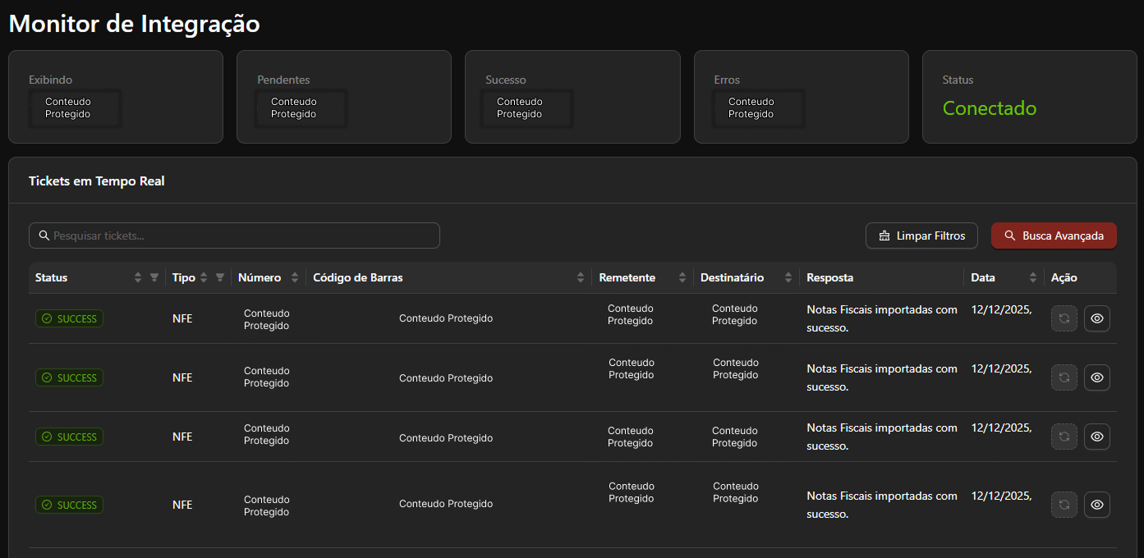Click the Destinatário column header label
Viewport: 1144px width, 558px height.
(x=733, y=277)
